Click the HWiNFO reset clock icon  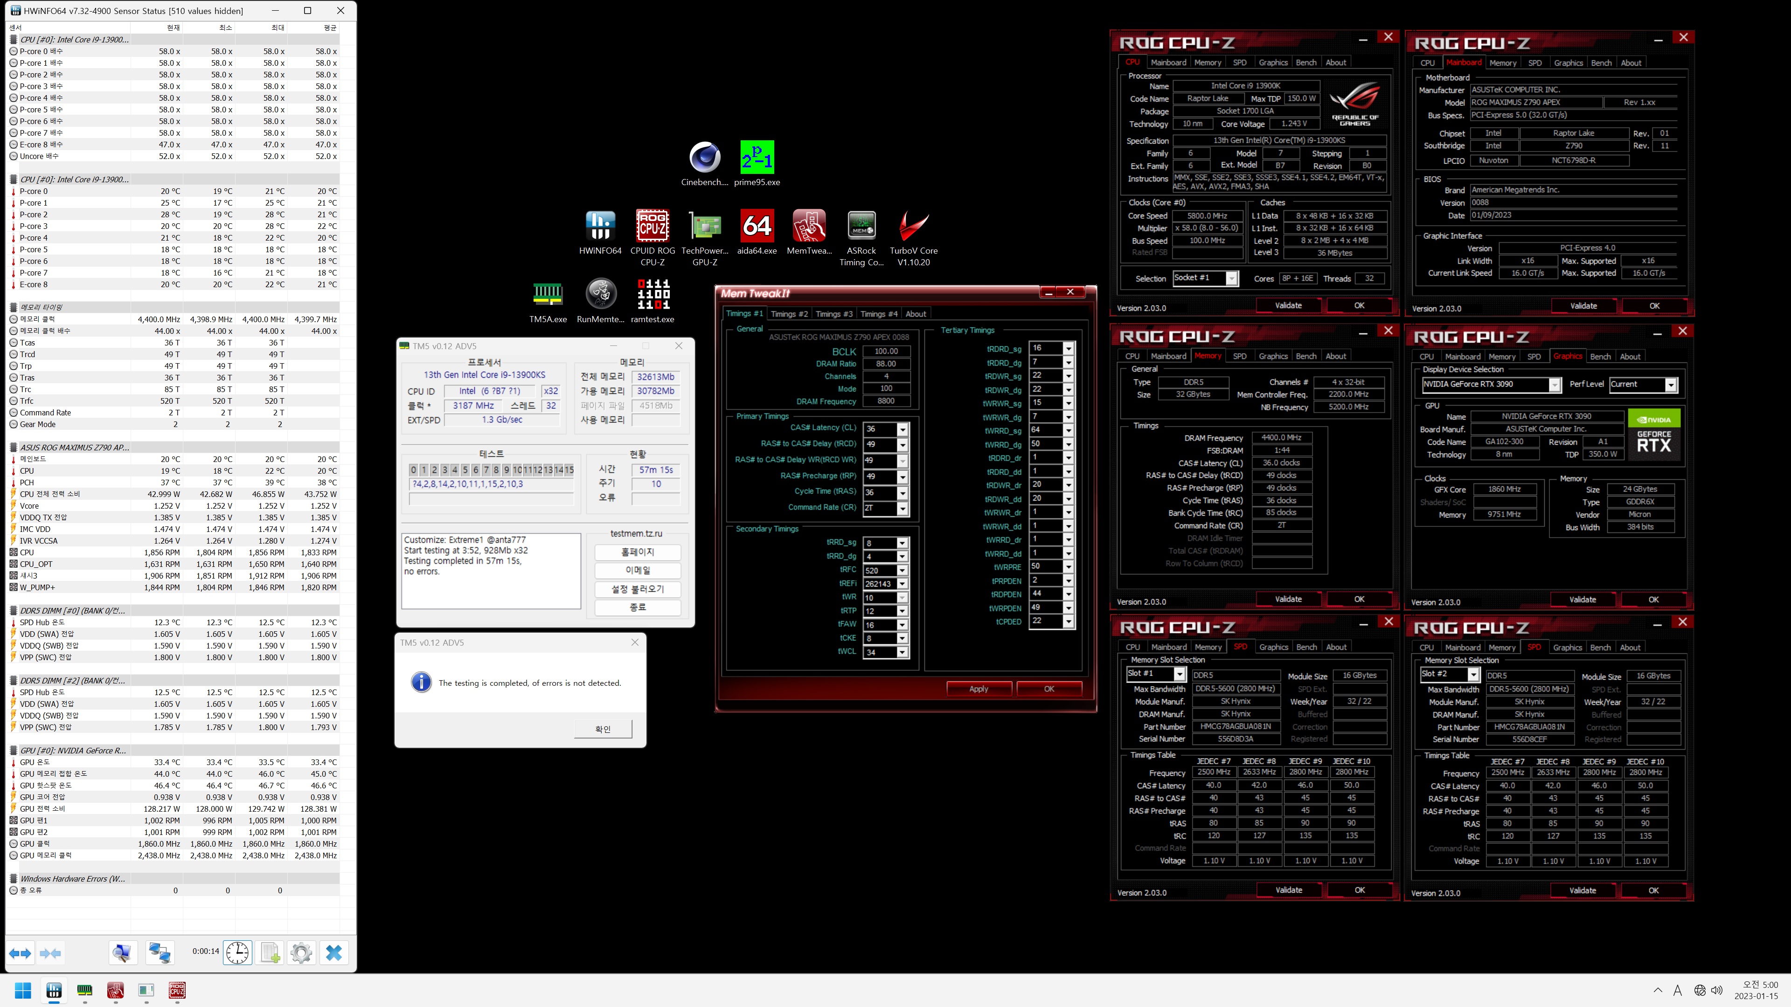coord(237,952)
